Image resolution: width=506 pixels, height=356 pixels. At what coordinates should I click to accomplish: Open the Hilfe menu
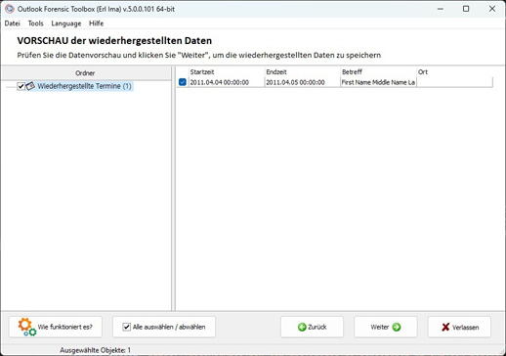(x=96, y=23)
